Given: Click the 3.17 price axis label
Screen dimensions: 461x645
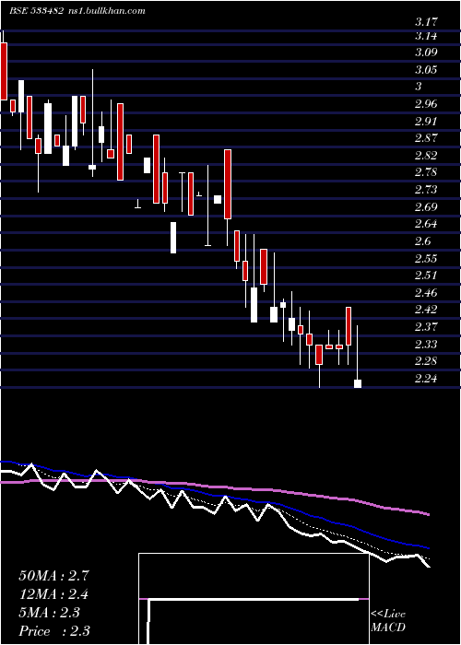Looking at the screenshot, I should coord(426,21).
